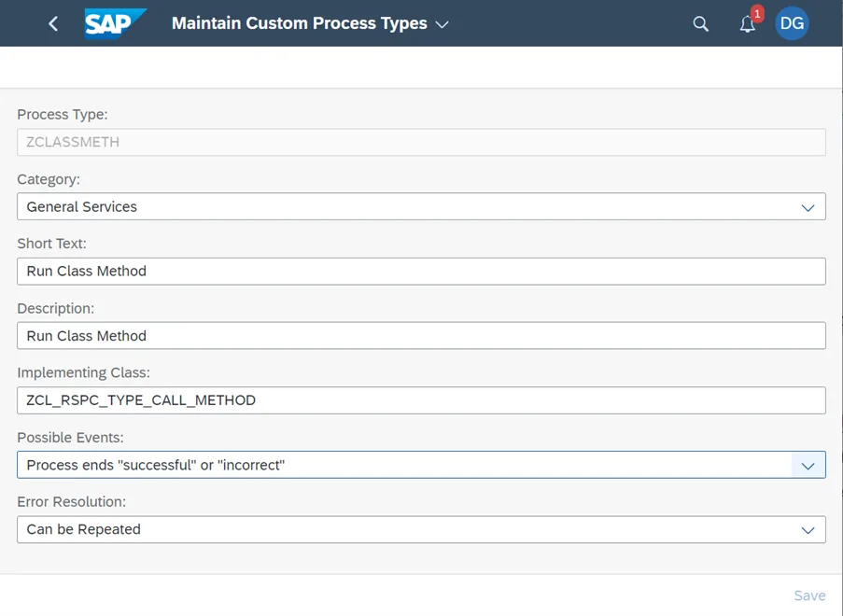The height and width of the screenshot is (616, 843).
Task: Expand the Can be Repeated selection box
Action: [x=401, y=530]
